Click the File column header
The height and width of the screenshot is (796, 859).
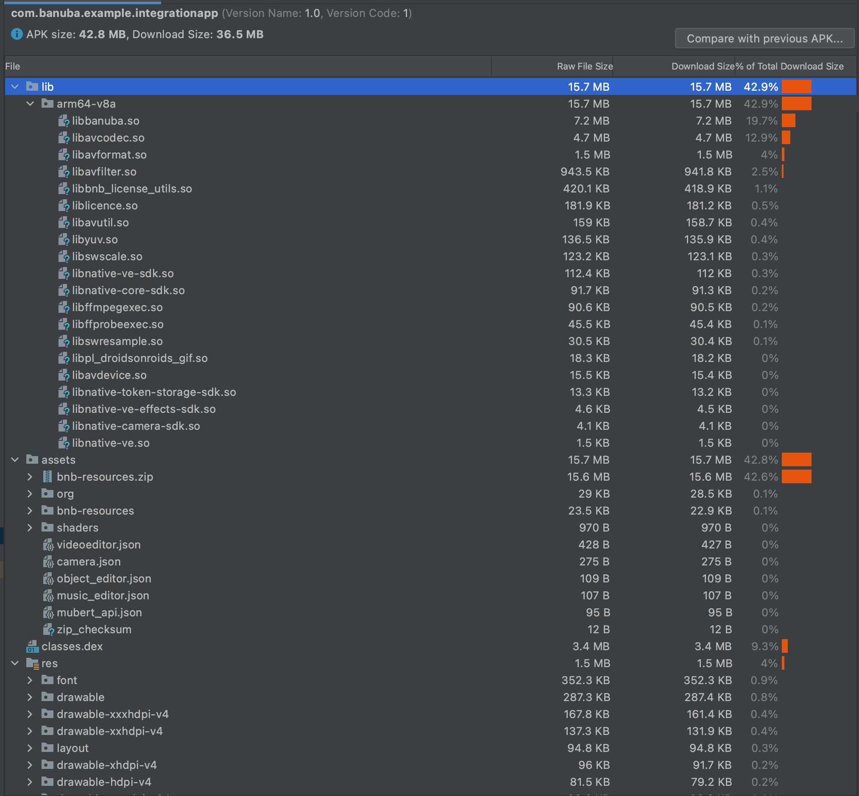(248, 66)
